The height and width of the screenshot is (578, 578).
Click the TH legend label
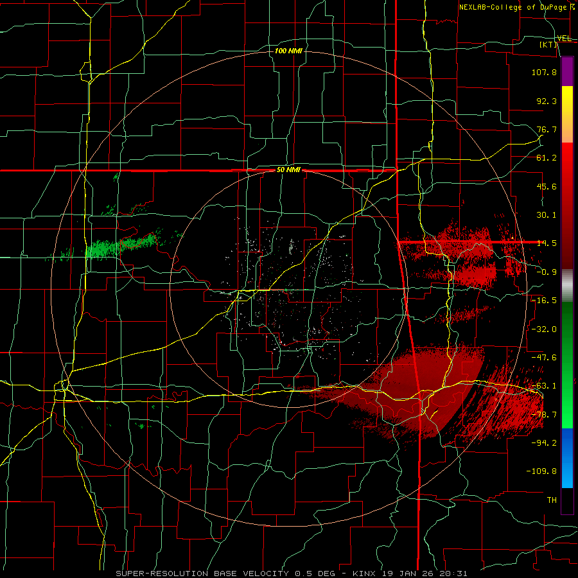[552, 500]
